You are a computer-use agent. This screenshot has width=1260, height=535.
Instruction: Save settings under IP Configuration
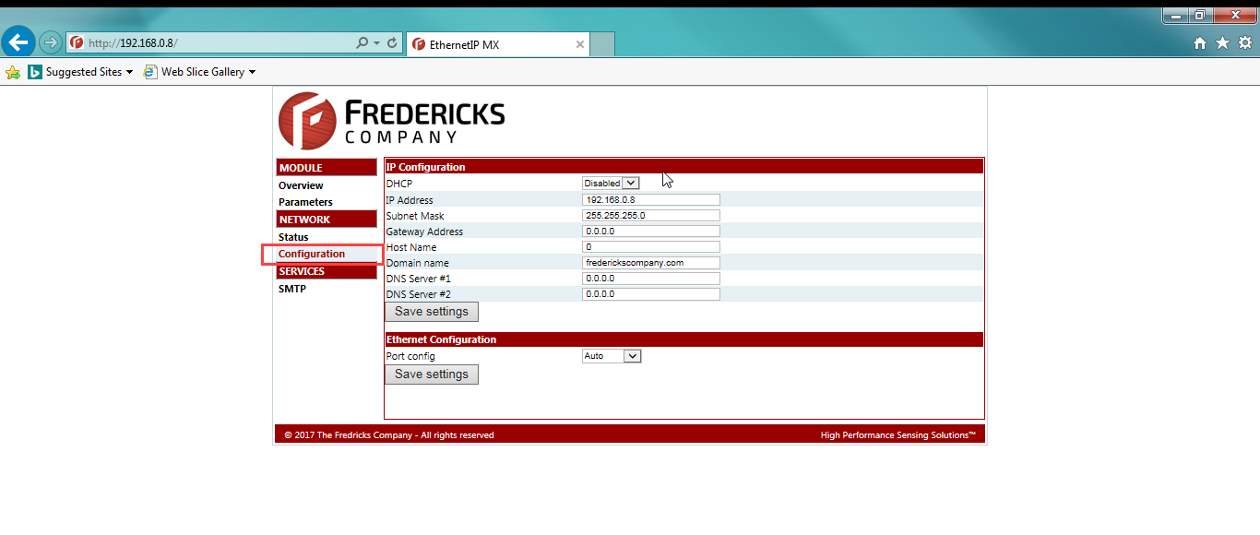tap(432, 312)
